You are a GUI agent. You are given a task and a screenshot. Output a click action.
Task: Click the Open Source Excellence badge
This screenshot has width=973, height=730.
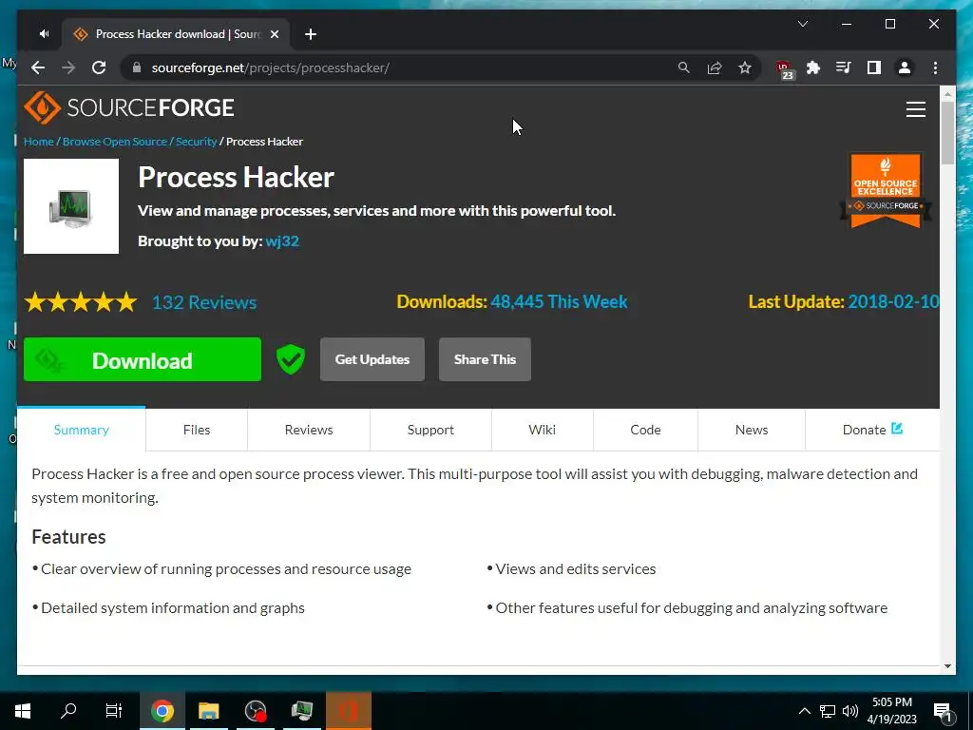[885, 190]
